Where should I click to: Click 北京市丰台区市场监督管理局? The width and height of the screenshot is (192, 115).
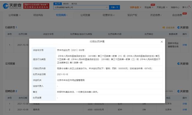71,80
